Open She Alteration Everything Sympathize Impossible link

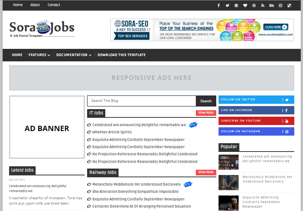click(135, 192)
